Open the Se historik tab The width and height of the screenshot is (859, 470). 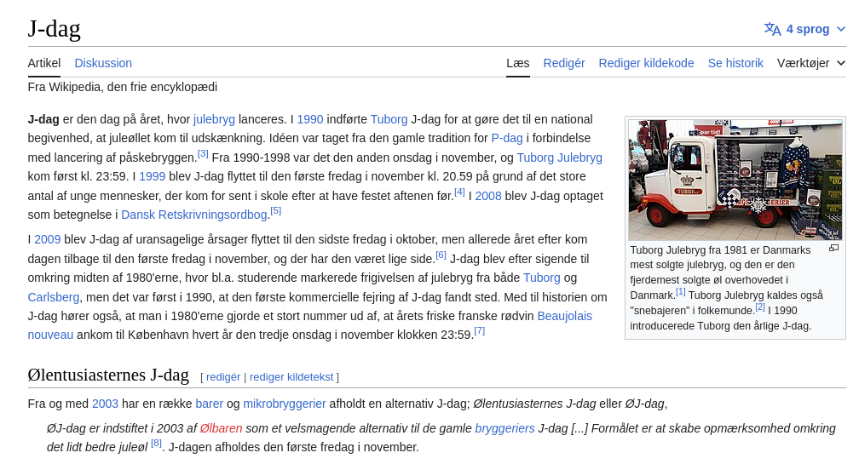[x=735, y=63]
